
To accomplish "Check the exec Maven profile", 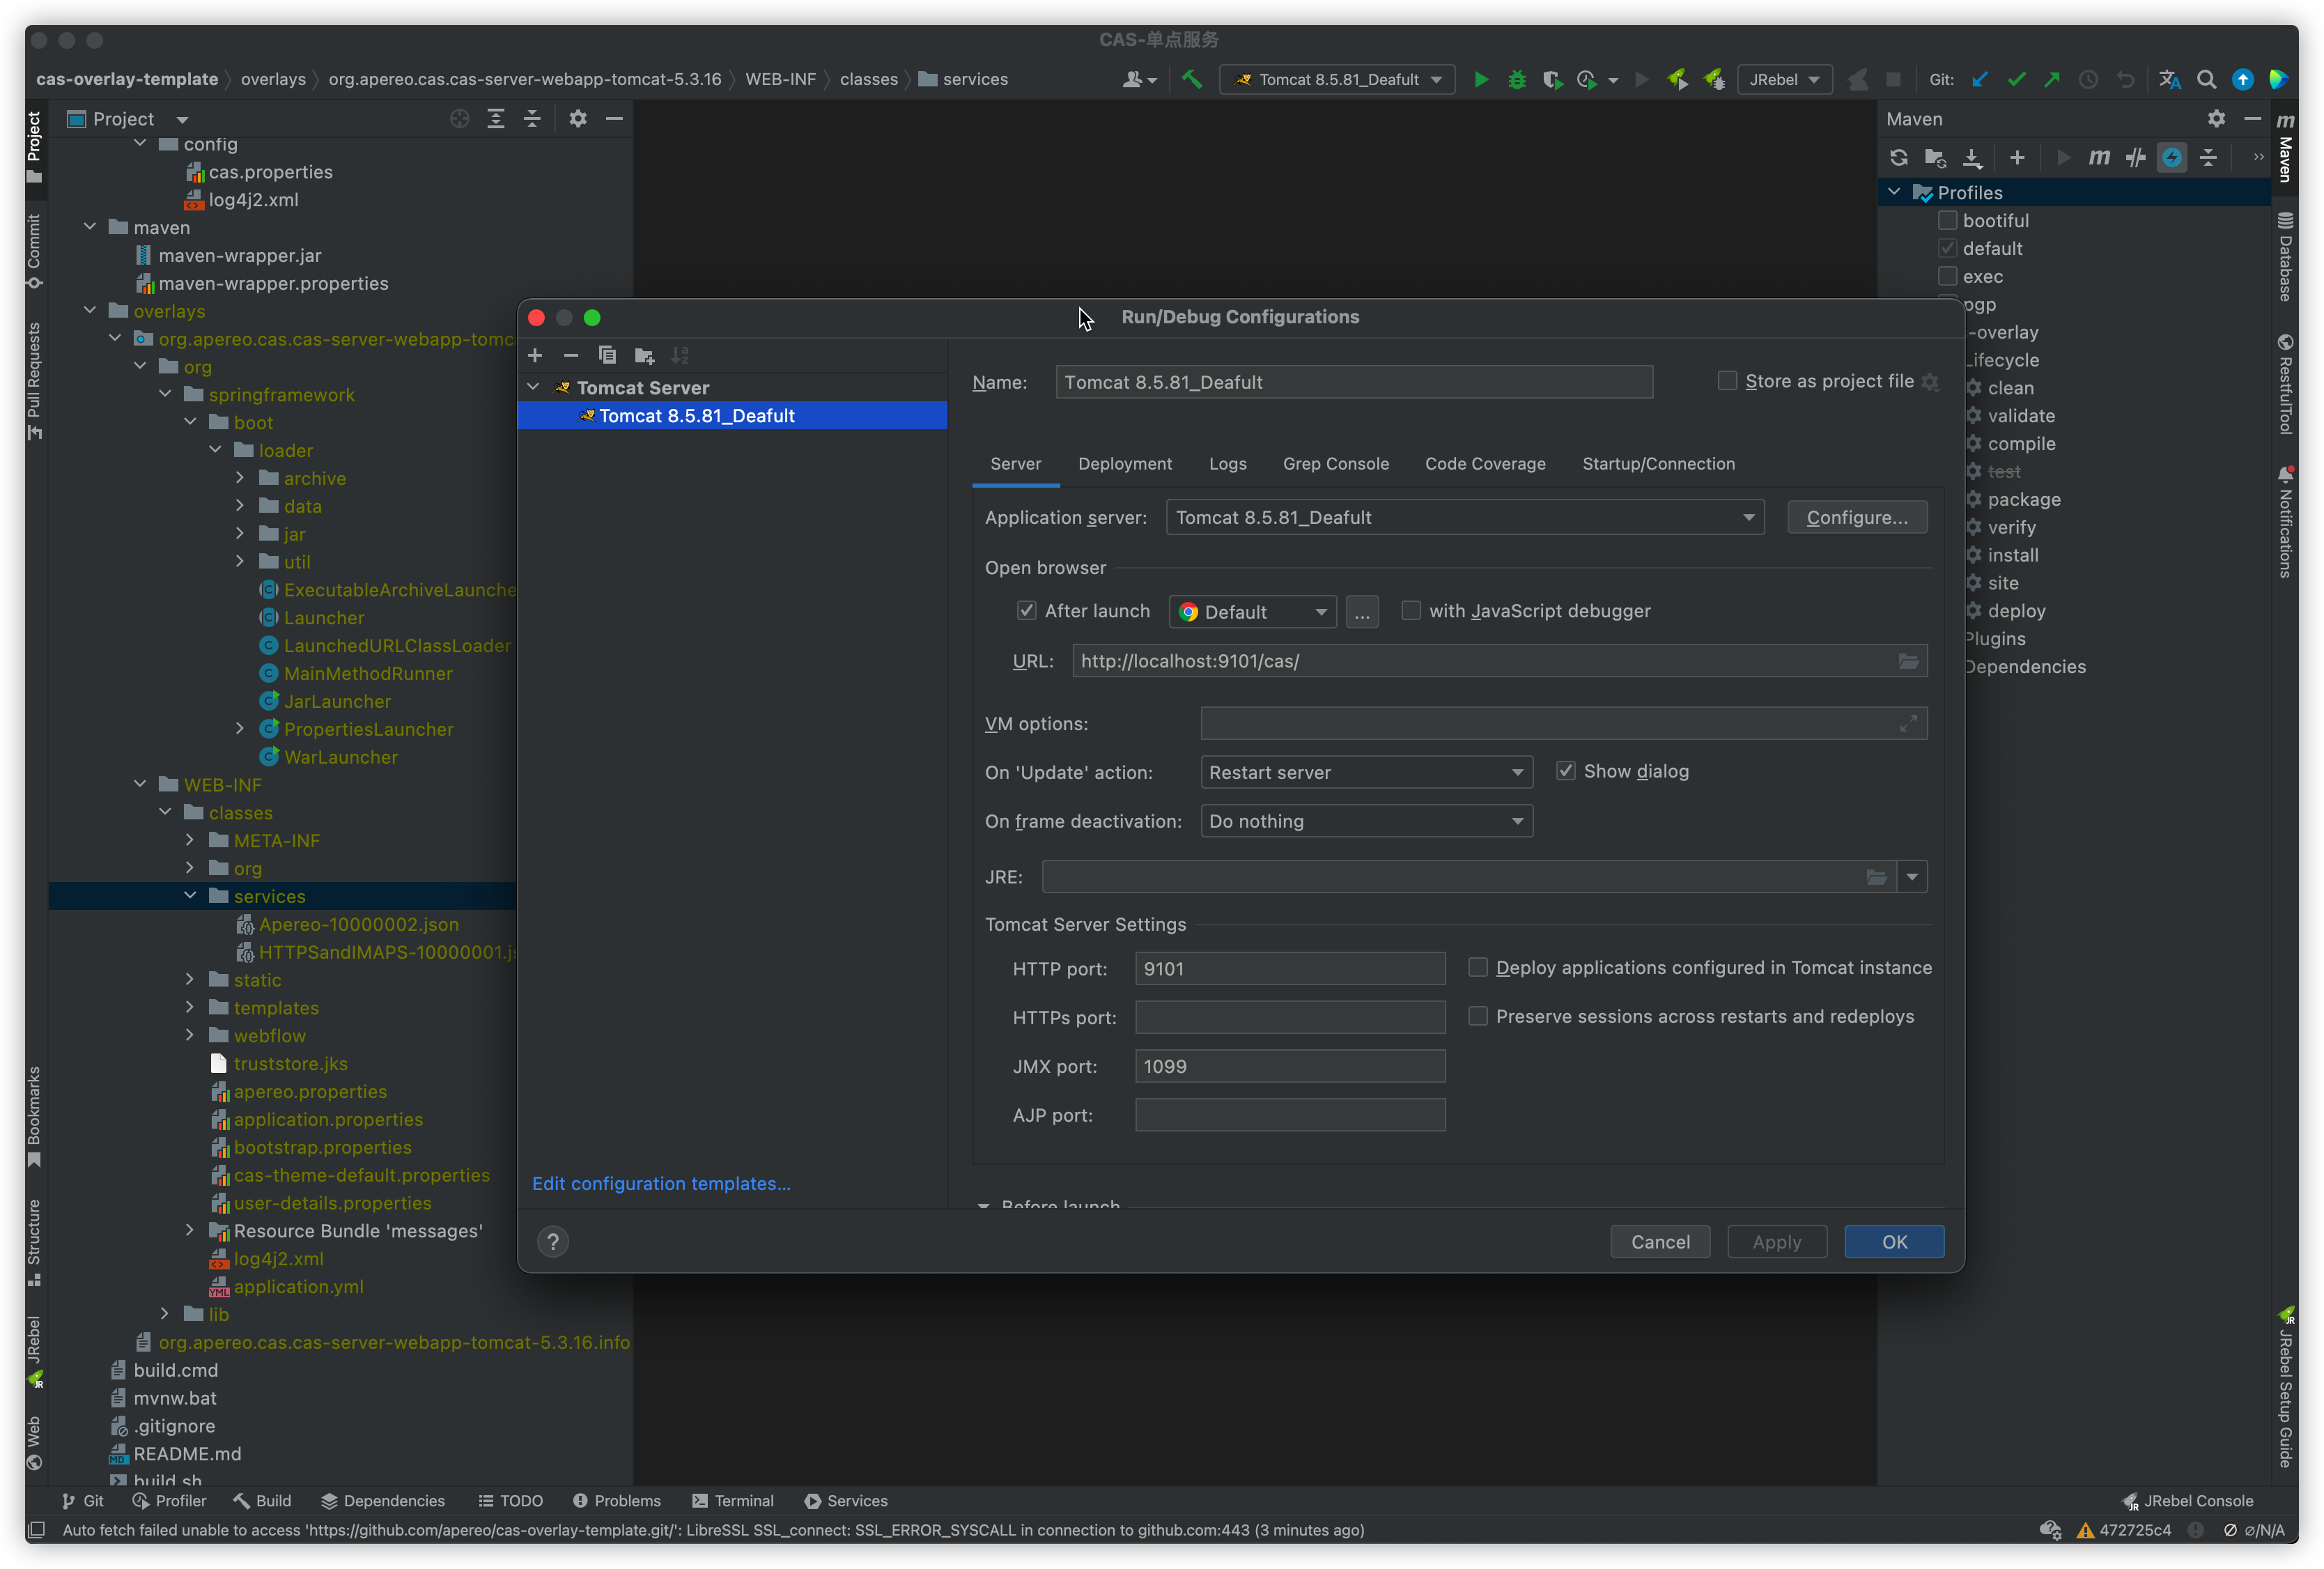I will coord(1947,276).
